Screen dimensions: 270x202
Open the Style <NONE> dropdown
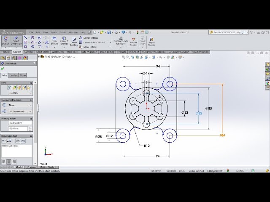click(x=20, y=93)
